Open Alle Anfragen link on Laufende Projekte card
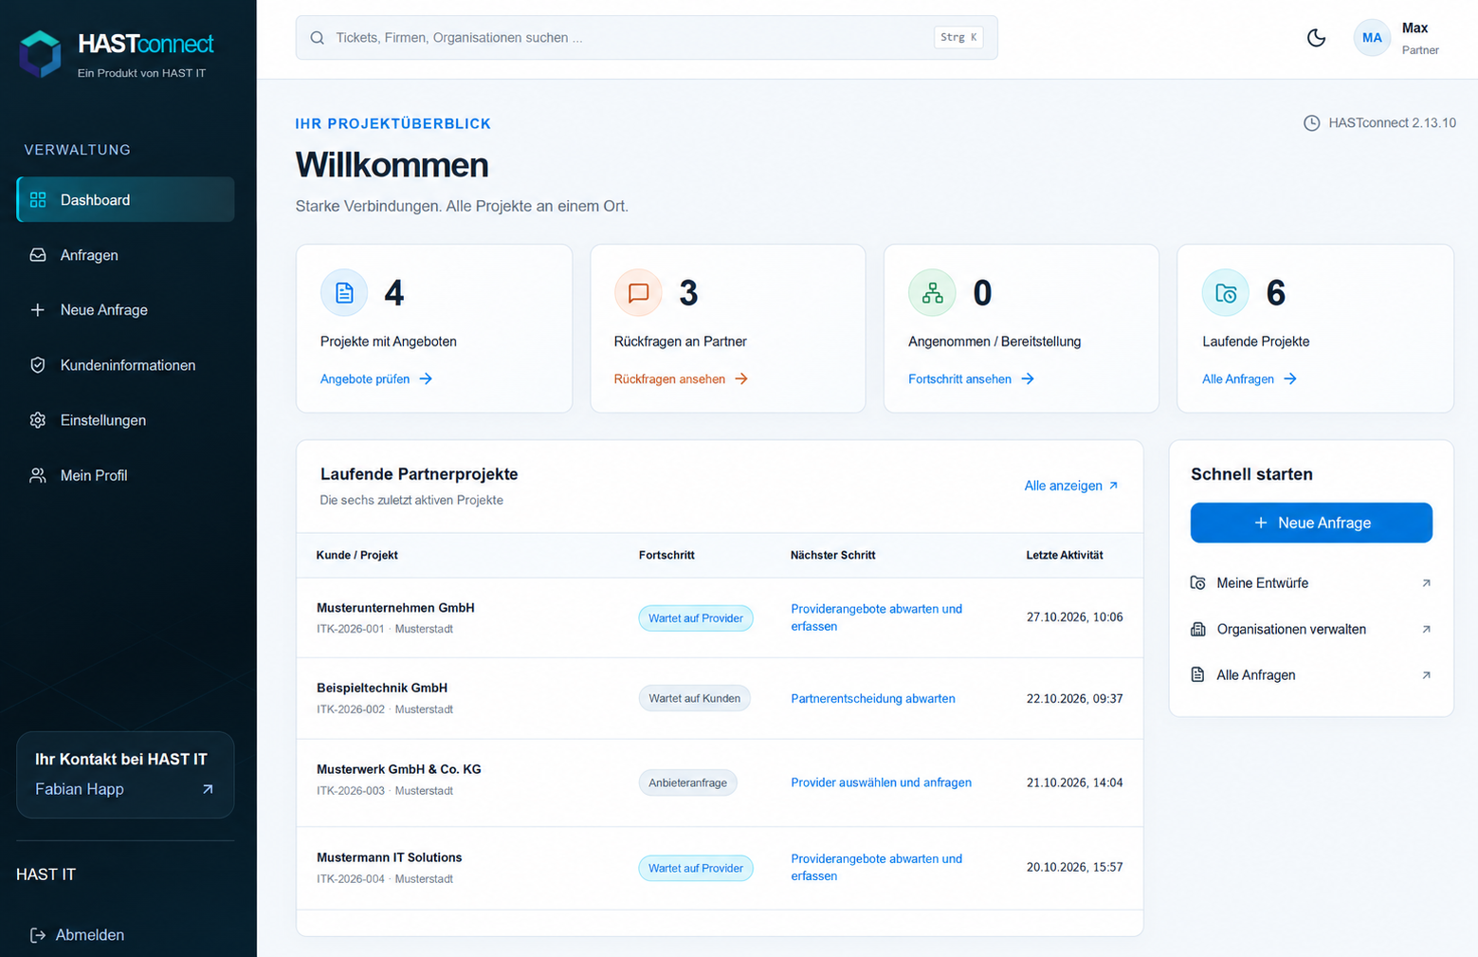Screen dimensions: 1478x957 [x=1249, y=378]
